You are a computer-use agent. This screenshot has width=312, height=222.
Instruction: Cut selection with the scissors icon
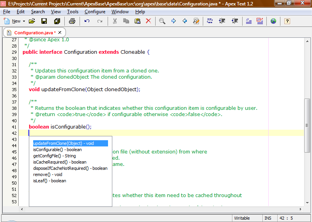[115, 21]
